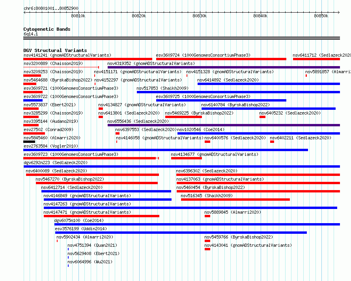This screenshot has height=281, width=351.
Task: Select the nsv6140784 ByrskaBishop2022 label
Action: coord(235,105)
